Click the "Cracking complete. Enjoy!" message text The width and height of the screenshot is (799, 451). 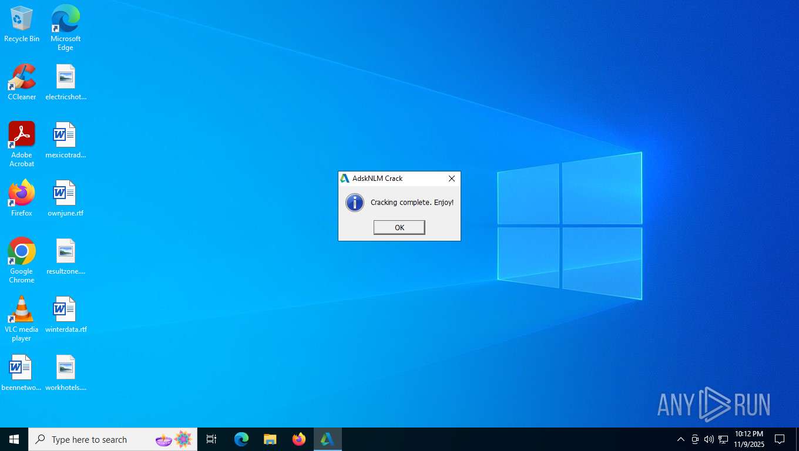point(412,203)
